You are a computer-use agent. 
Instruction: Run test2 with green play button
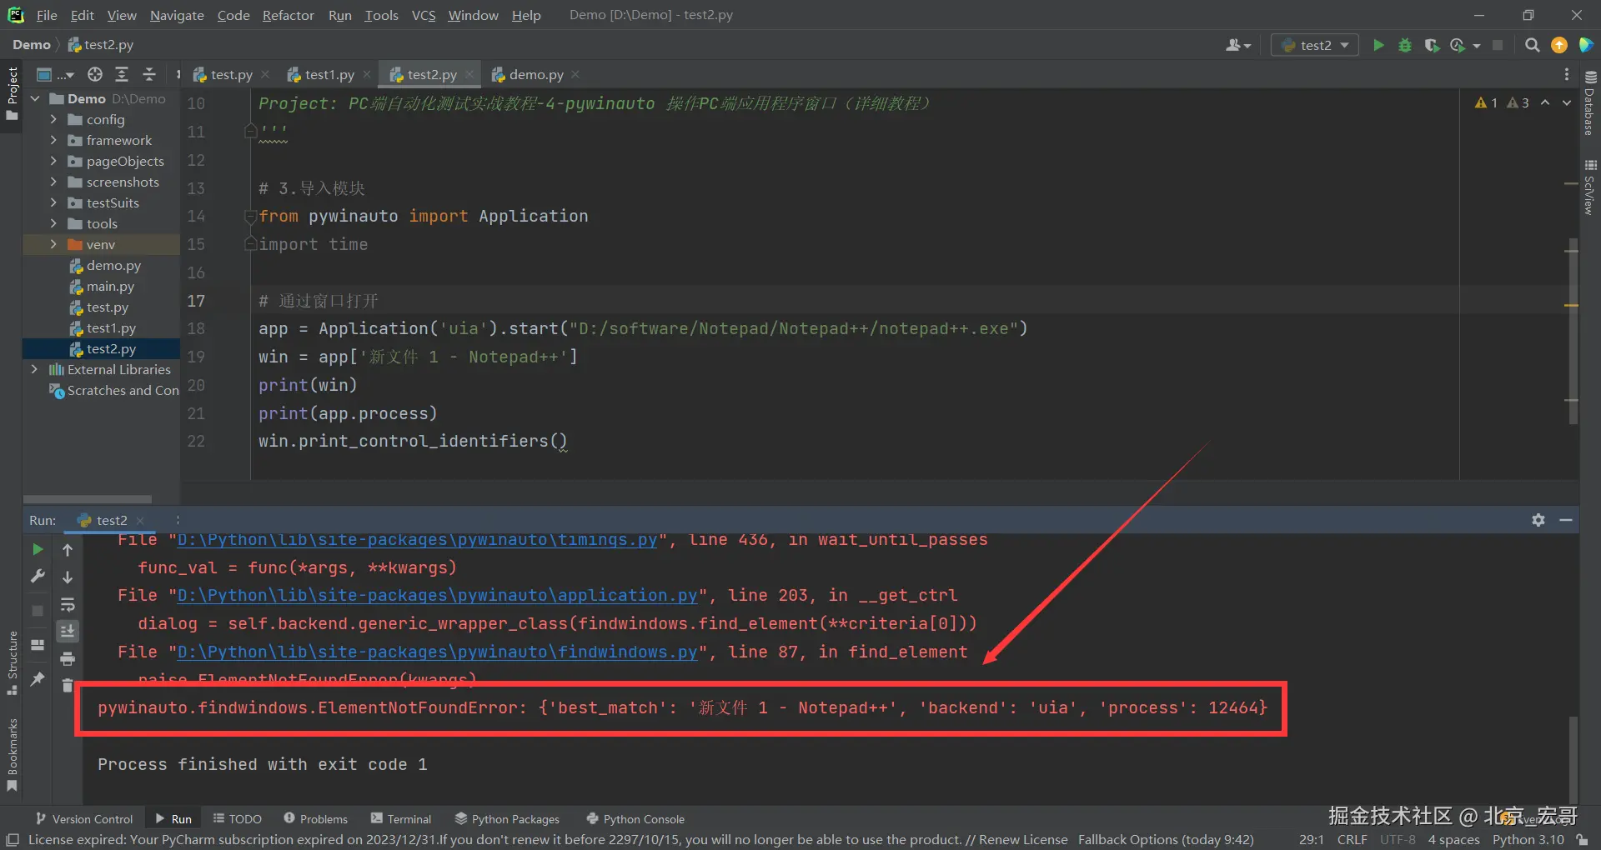1378,45
